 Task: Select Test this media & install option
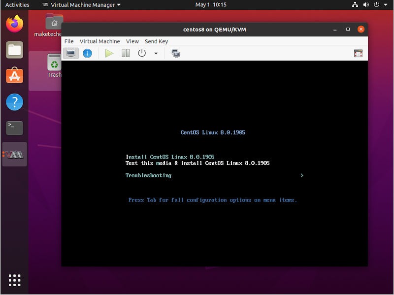(x=197, y=163)
